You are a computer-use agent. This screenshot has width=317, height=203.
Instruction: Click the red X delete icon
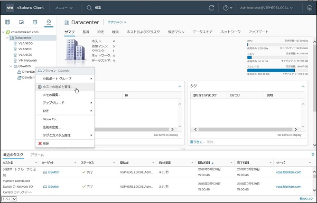pyautogui.click(x=40, y=143)
